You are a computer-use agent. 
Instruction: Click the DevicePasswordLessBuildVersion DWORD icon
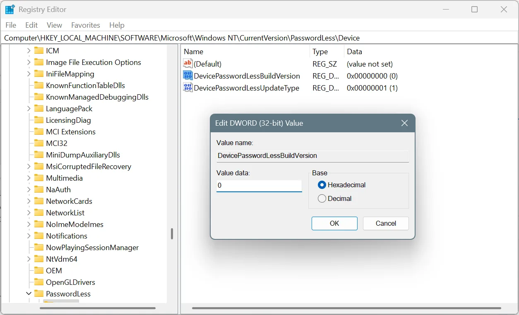[188, 76]
